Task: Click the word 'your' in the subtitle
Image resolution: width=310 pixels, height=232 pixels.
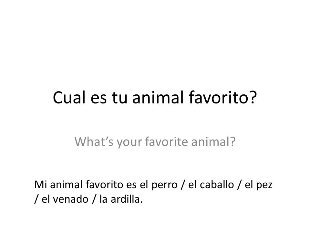Action: tap(129, 143)
